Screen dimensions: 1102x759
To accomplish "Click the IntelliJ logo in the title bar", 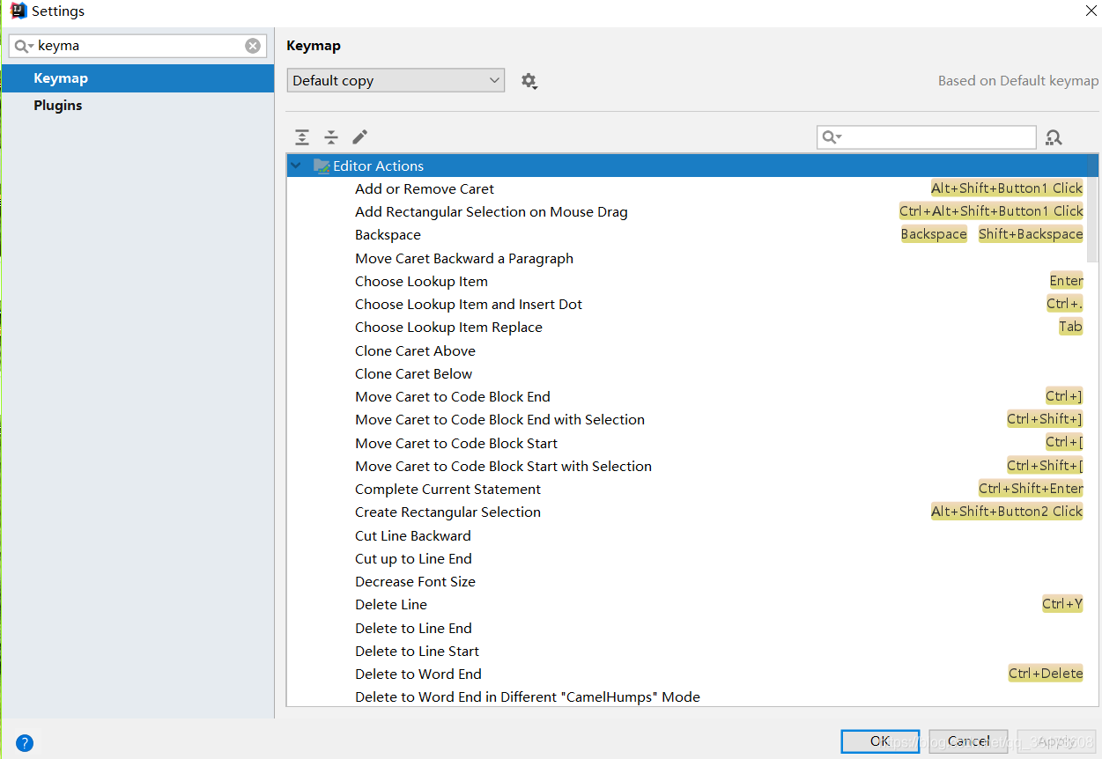I will click(18, 11).
